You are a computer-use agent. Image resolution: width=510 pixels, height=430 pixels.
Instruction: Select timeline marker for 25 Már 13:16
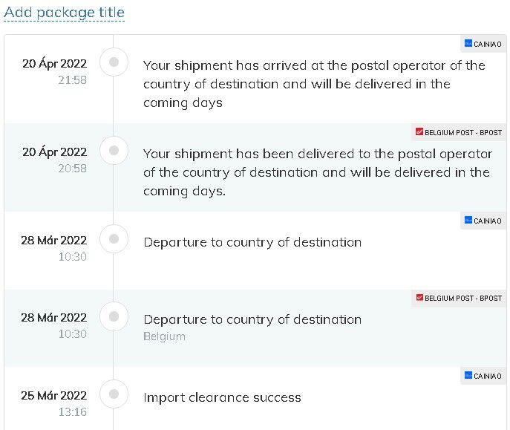pyautogui.click(x=114, y=394)
